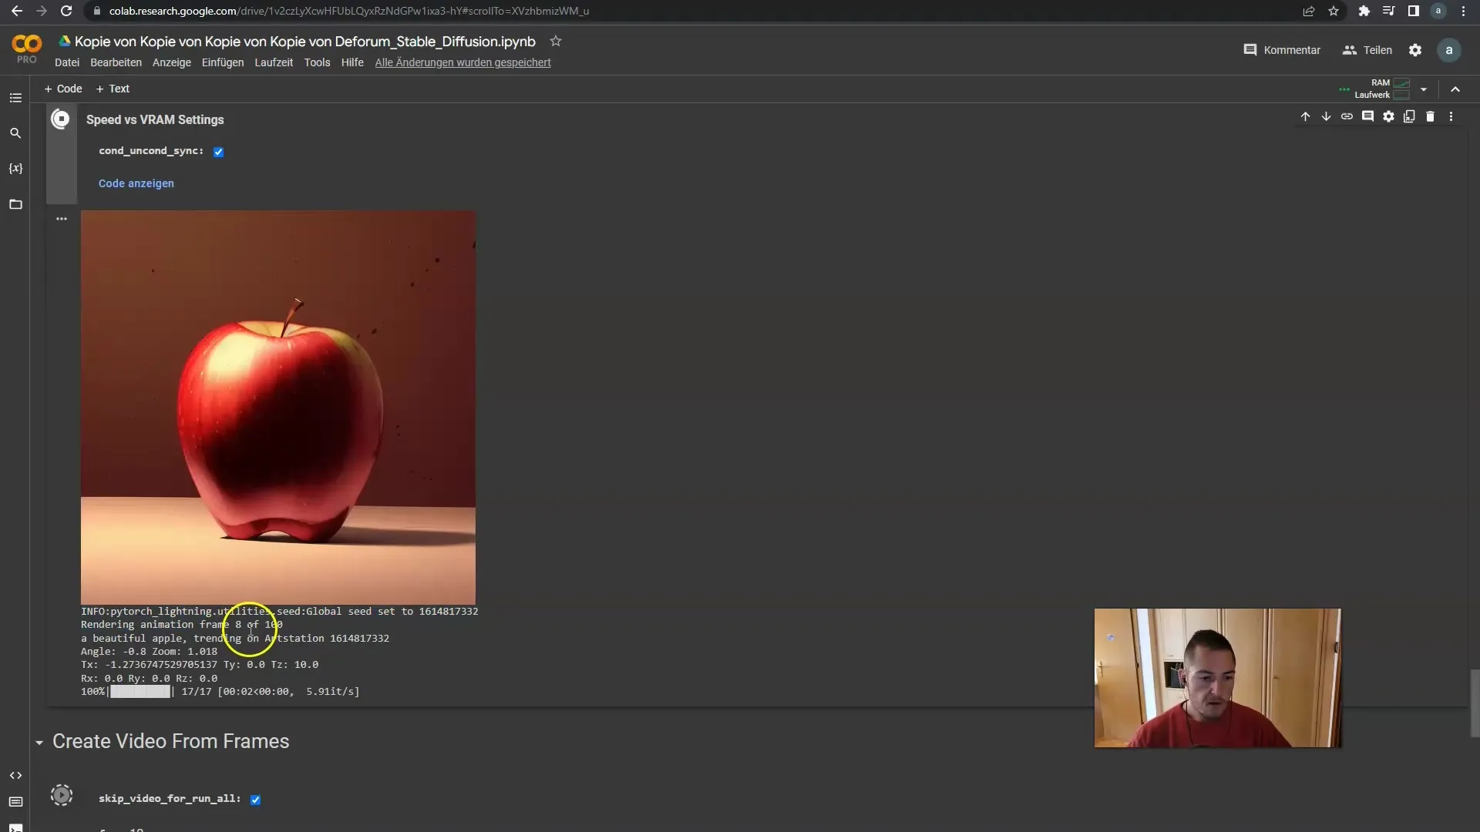Move cell up with the arrow icon
1480x832 pixels.
(1305, 116)
